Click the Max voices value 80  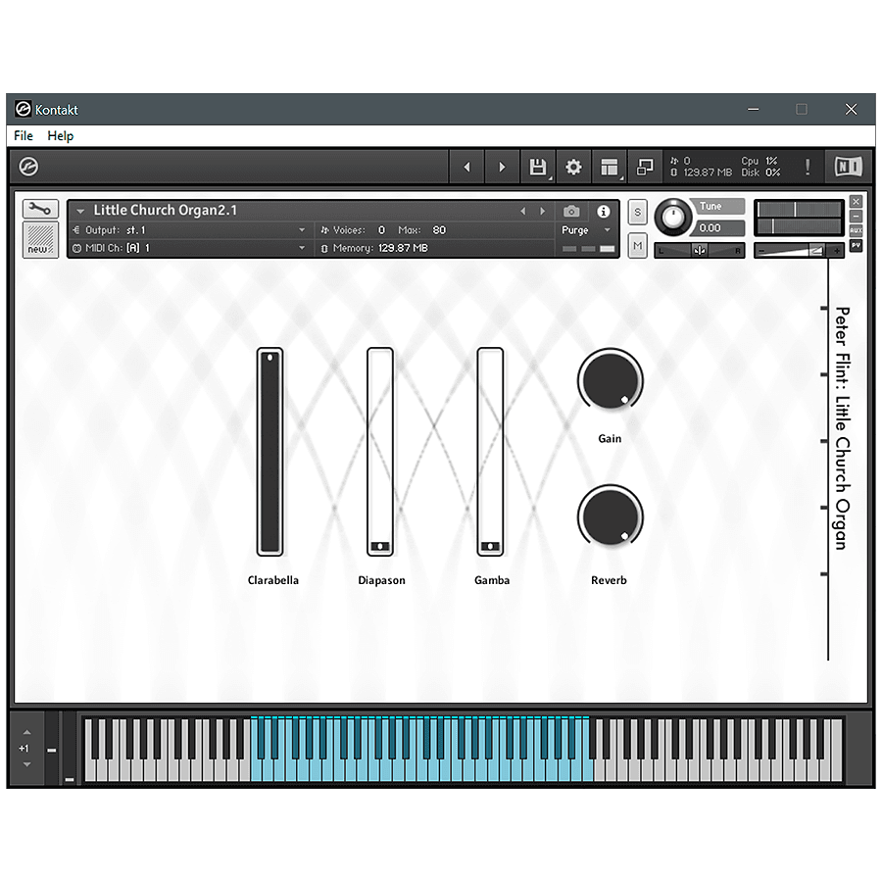point(439,230)
